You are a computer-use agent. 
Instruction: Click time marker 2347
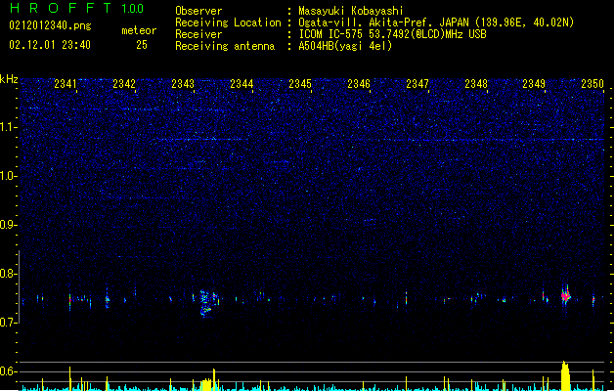click(417, 84)
